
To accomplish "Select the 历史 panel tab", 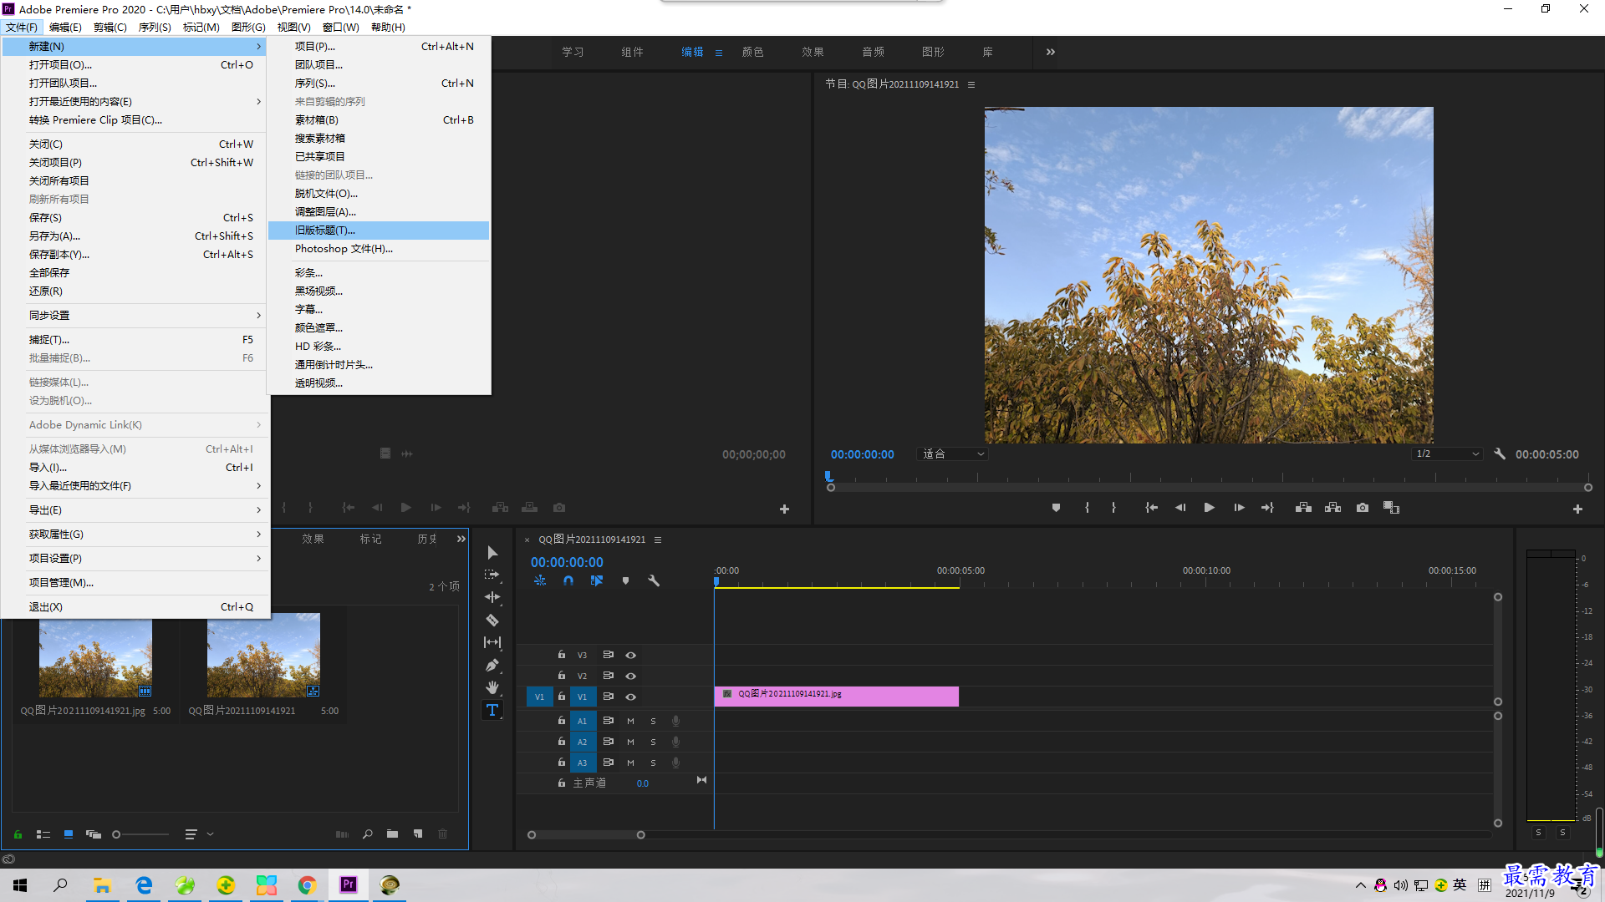I will click(x=428, y=539).
